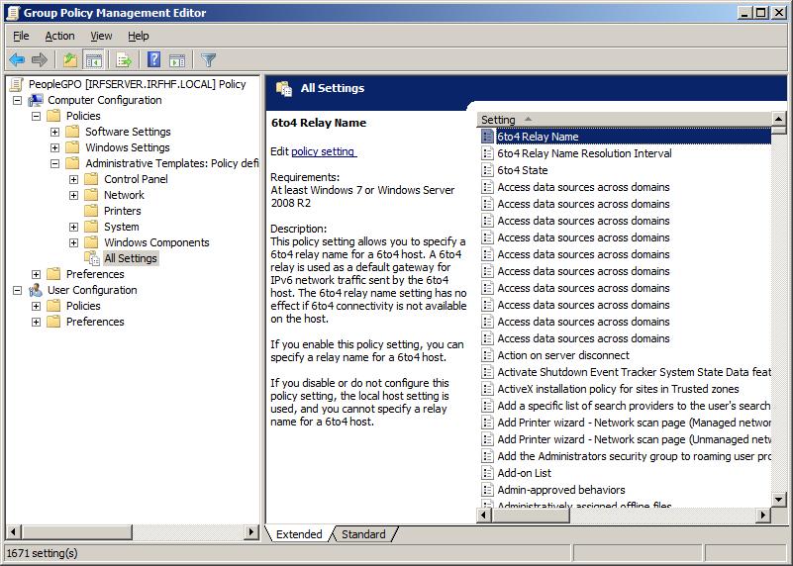Click the All Settings header icon
The image size is (793, 566).
click(x=284, y=88)
